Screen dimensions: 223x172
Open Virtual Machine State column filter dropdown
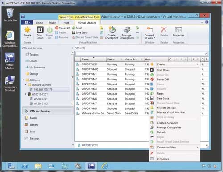[142, 60]
